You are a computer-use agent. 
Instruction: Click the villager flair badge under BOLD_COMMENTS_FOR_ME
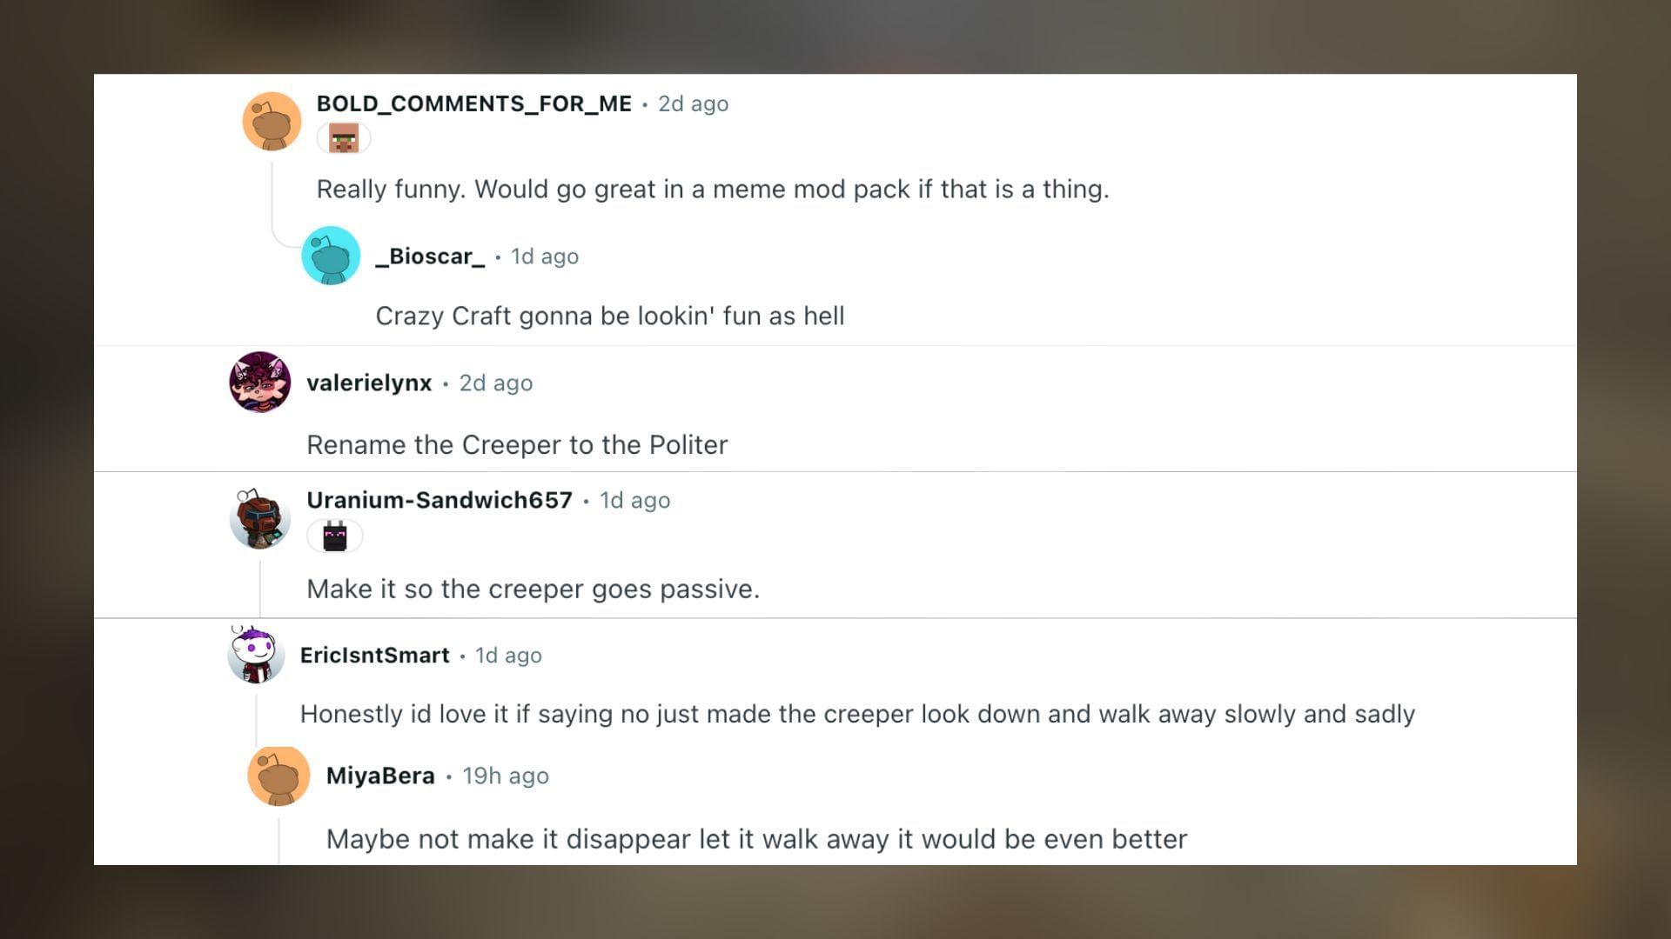pos(343,137)
